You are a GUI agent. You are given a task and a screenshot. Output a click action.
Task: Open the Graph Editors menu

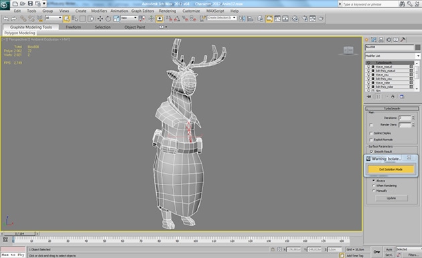(143, 11)
